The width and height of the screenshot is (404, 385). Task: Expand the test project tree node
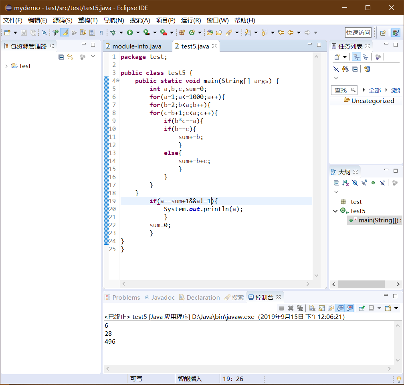pyautogui.click(x=6, y=66)
